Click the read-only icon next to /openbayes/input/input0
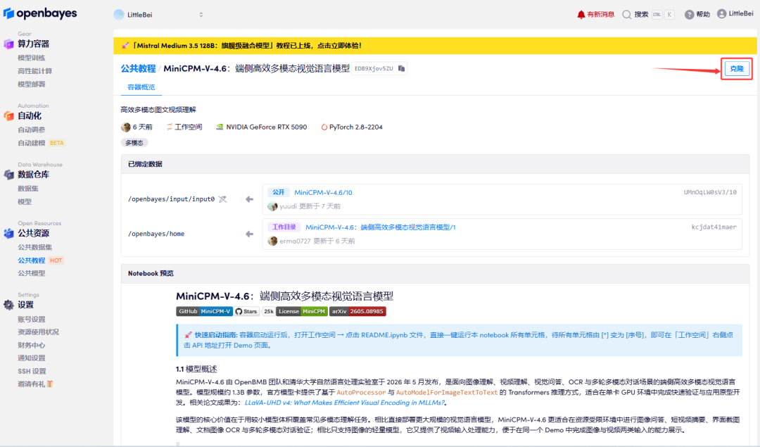760x447 pixels. pyautogui.click(x=222, y=199)
